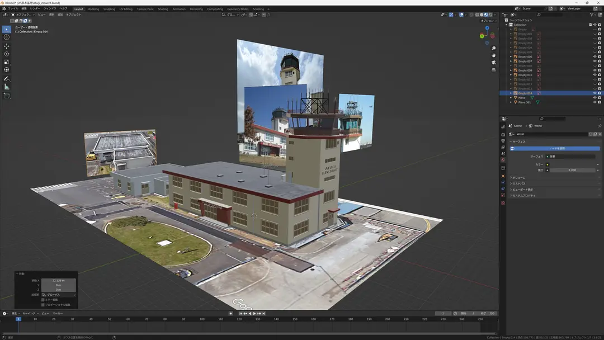Select the Move tool in the toolbar
Screen dimensions: 604x340
pos(7,46)
